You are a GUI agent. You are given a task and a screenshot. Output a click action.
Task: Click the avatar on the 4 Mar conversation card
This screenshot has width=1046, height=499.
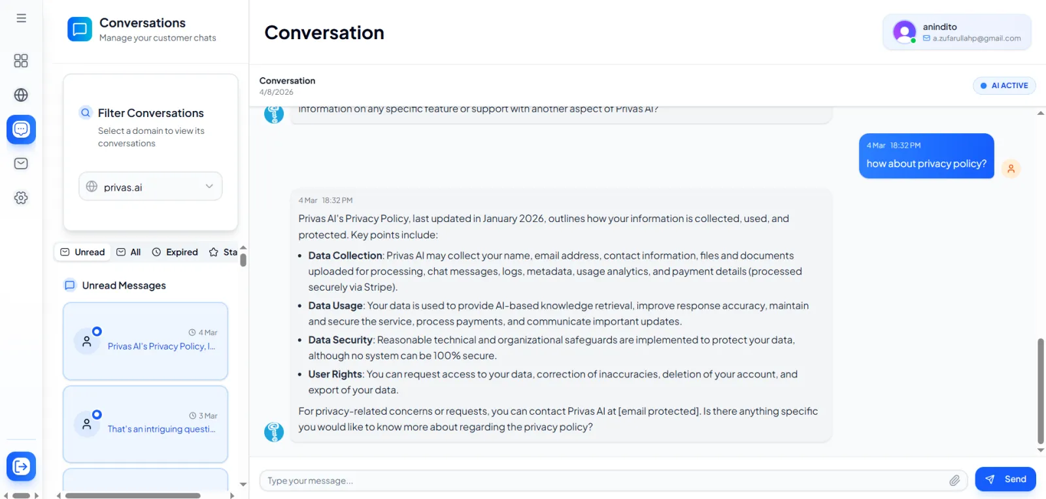click(x=87, y=341)
